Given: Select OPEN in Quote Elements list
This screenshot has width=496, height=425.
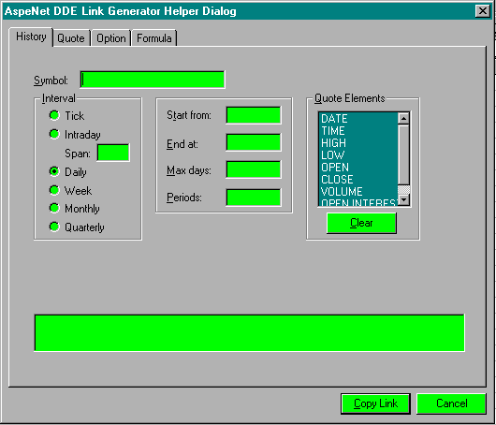Looking at the screenshot, I should pos(358,167).
